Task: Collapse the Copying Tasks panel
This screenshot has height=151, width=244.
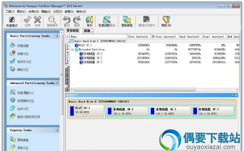Action: pos(57,130)
